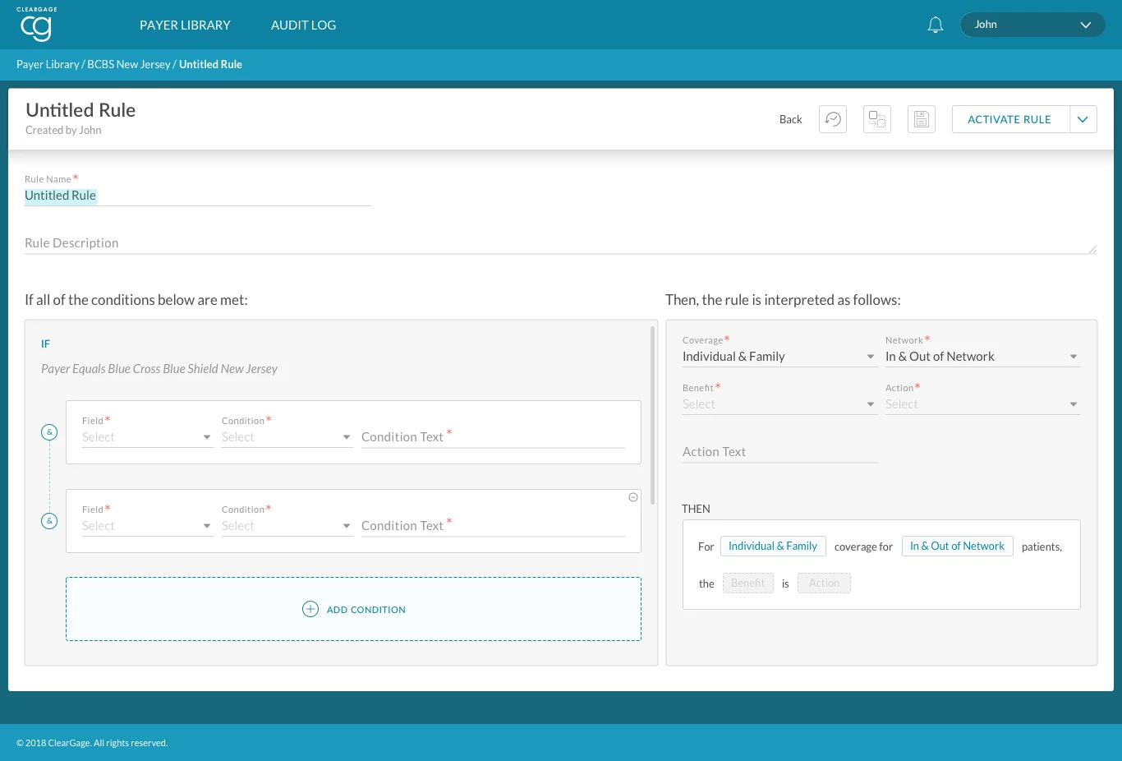This screenshot has width=1122, height=761.
Task: Click BCBS New Jersey breadcrumb link
Action: click(x=129, y=64)
